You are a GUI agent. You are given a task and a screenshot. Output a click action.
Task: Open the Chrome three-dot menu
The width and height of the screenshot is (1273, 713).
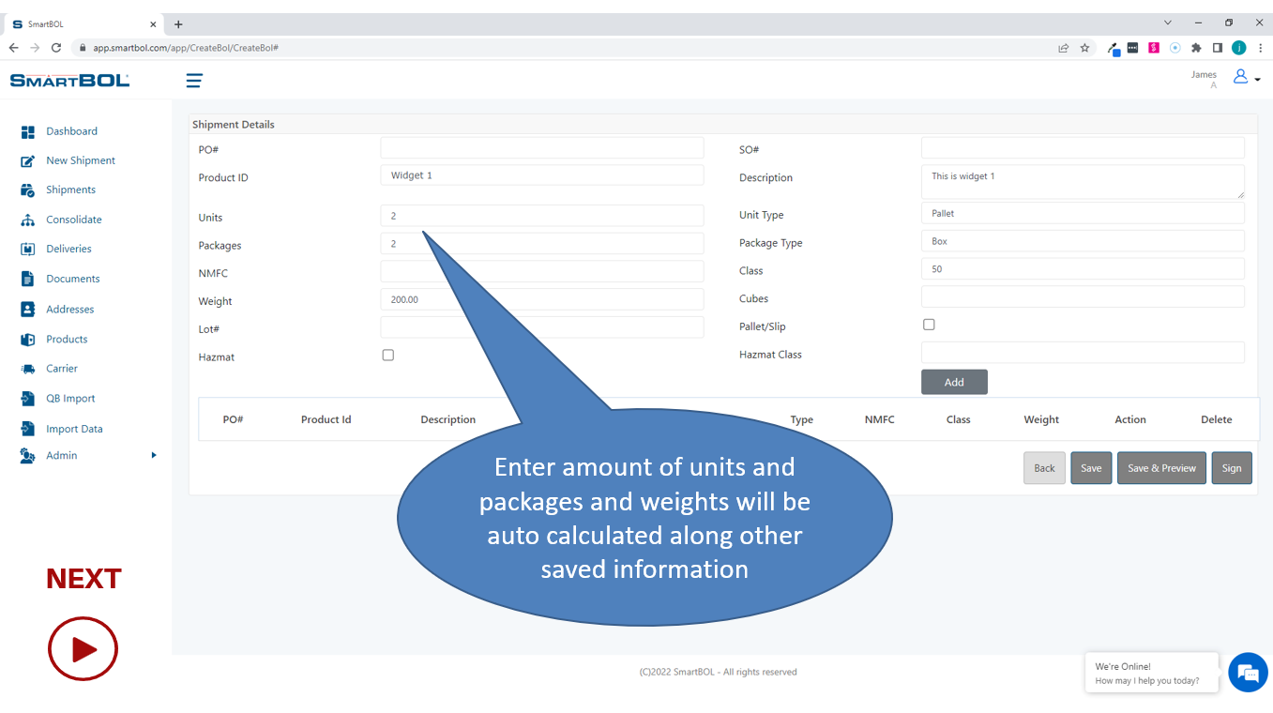(1260, 48)
